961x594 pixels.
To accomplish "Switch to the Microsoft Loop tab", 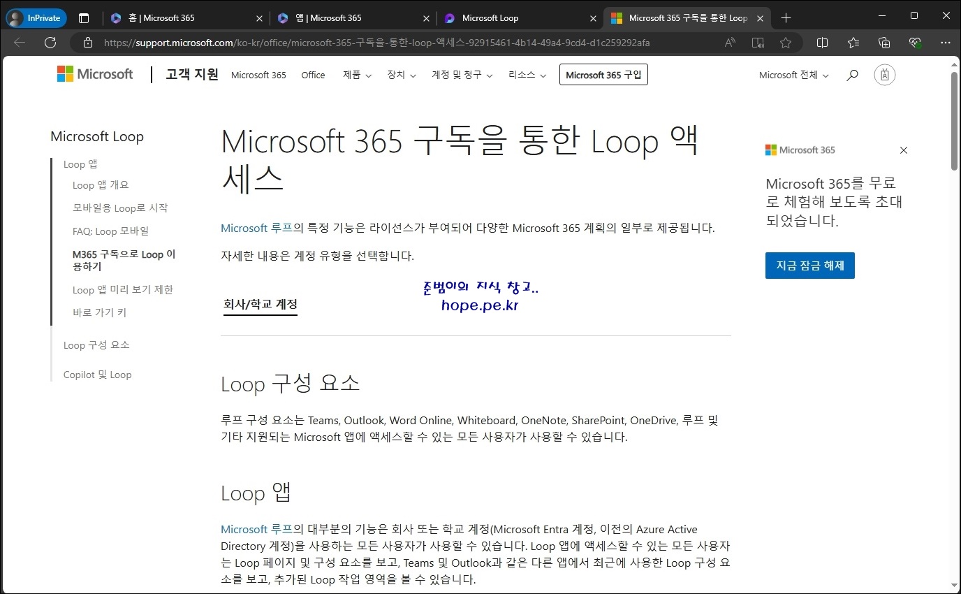I will click(x=520, y=18).
